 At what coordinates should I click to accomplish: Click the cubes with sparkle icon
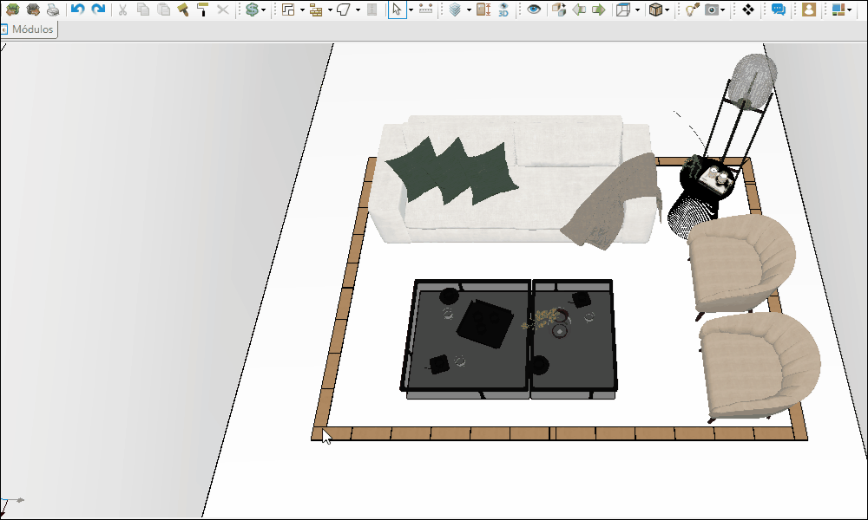[558, 10]
